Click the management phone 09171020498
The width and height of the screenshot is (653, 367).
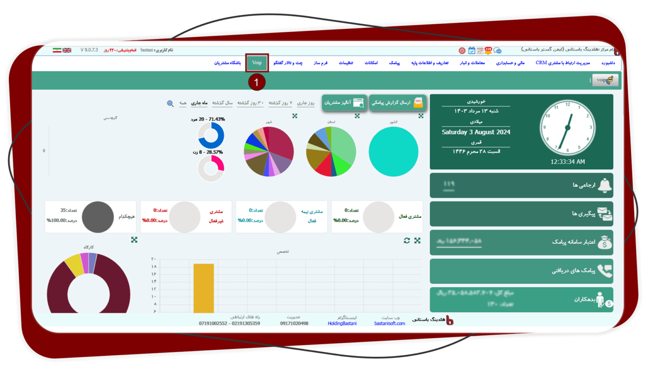(x=294, y=324)
